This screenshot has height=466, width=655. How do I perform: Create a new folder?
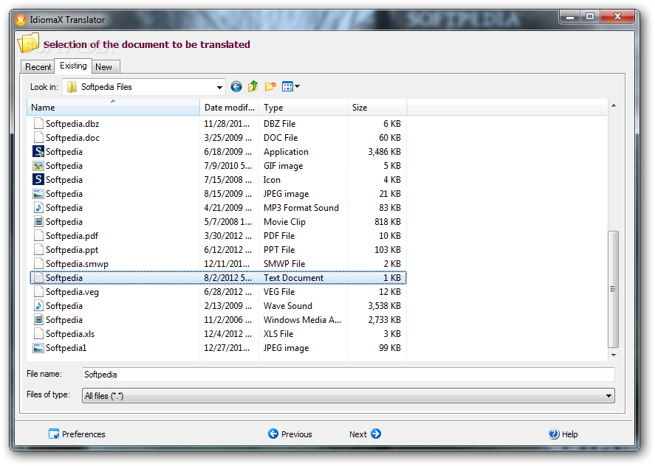tap(270, 86)
